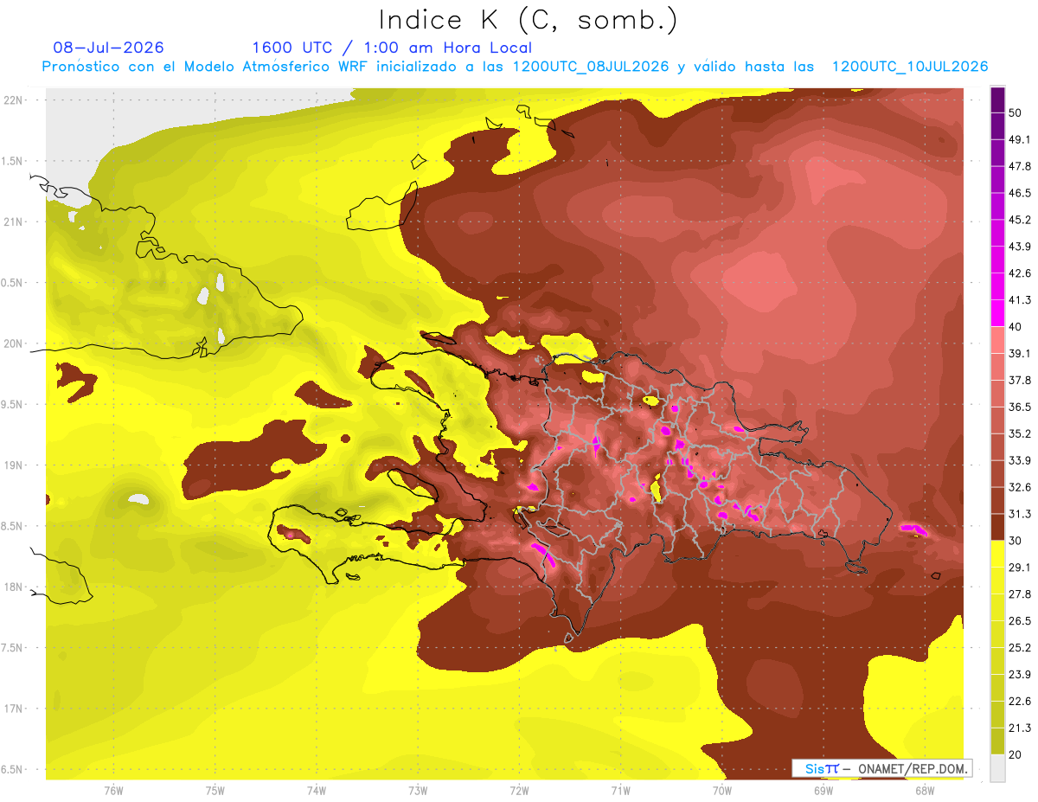The image size is (1038, 802).
Task: Click the "75W" longitude axis label
Action: (x=215, y=792)
